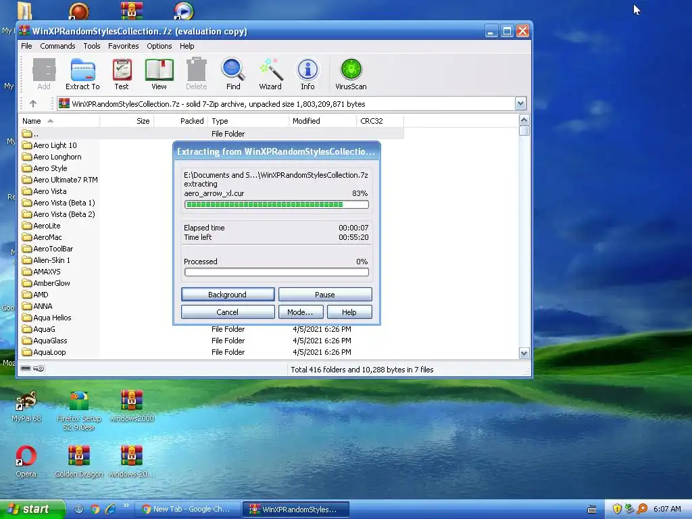Click the Windows start button
This screenshot has height=519, width=692.
(32, 509)
